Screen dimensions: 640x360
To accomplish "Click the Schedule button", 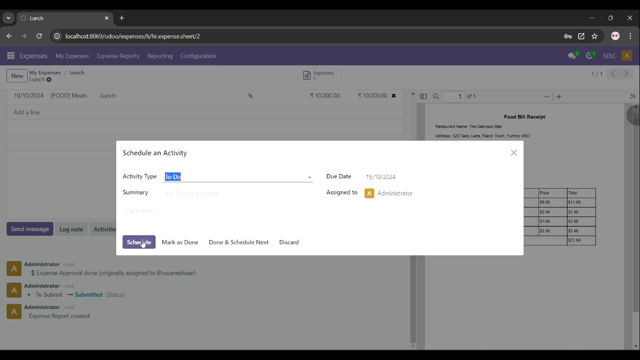I will (x=139, y=242).
